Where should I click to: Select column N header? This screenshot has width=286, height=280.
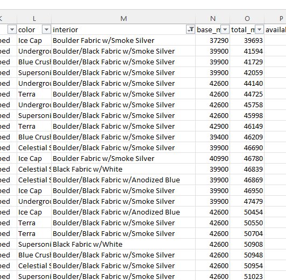(213, 18)
